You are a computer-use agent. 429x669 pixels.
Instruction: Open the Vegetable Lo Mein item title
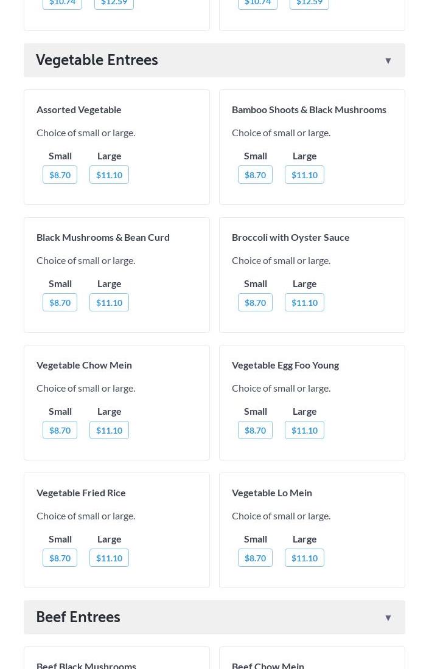(x=271, y=493)
